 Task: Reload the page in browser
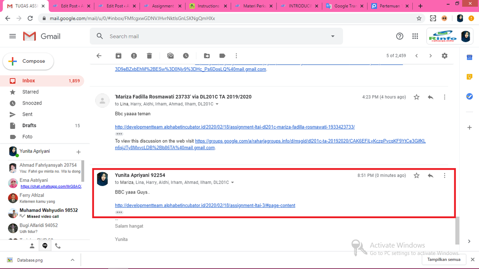[30, 18]
